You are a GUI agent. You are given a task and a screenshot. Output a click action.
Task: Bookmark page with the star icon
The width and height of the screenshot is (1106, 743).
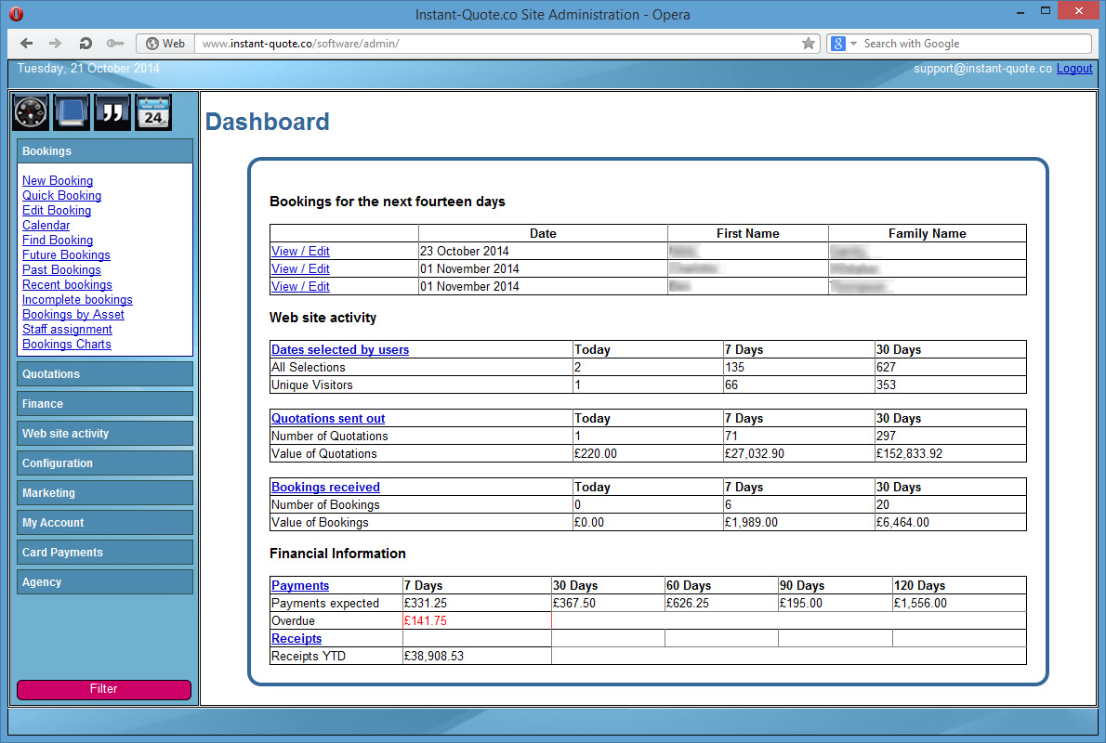[808, 44]
